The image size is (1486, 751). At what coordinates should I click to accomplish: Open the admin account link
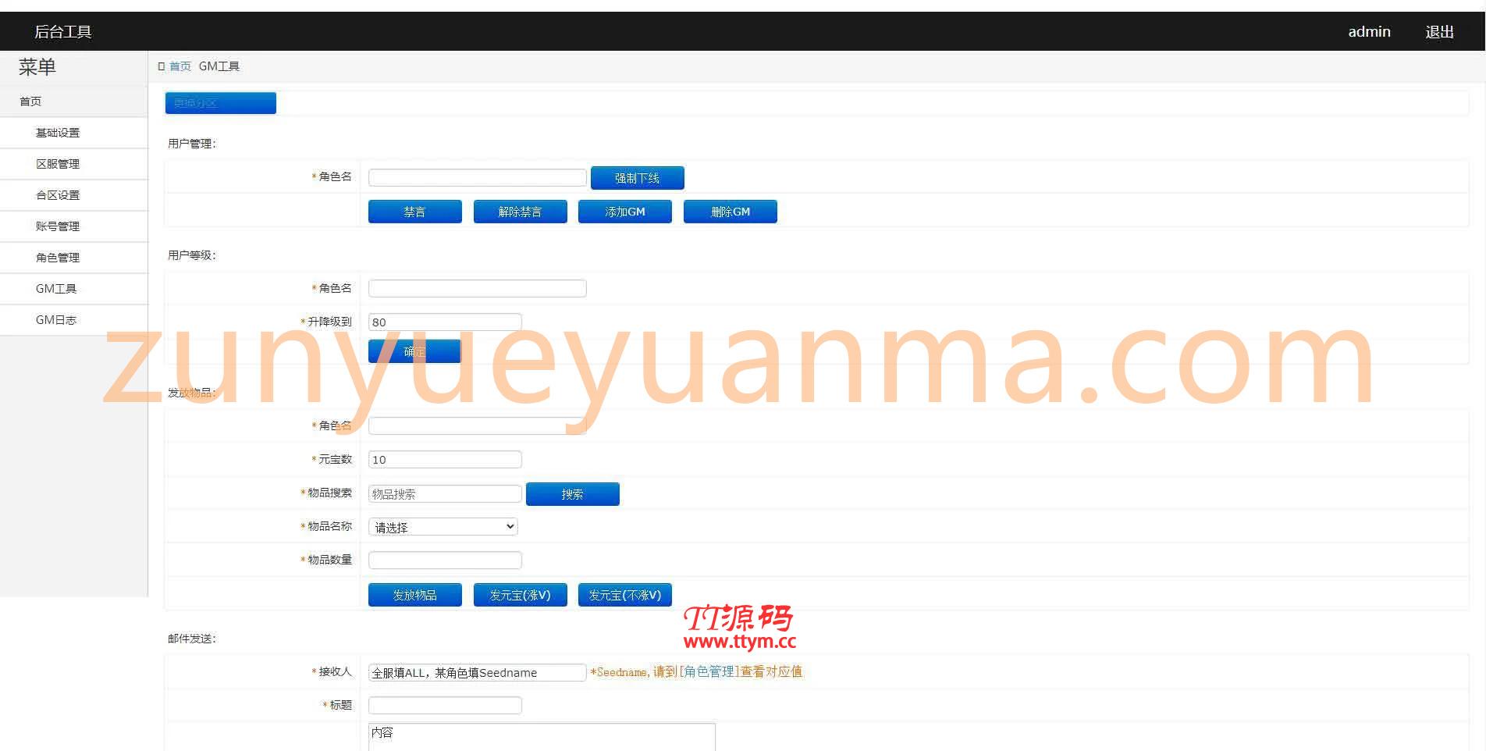1369,32
